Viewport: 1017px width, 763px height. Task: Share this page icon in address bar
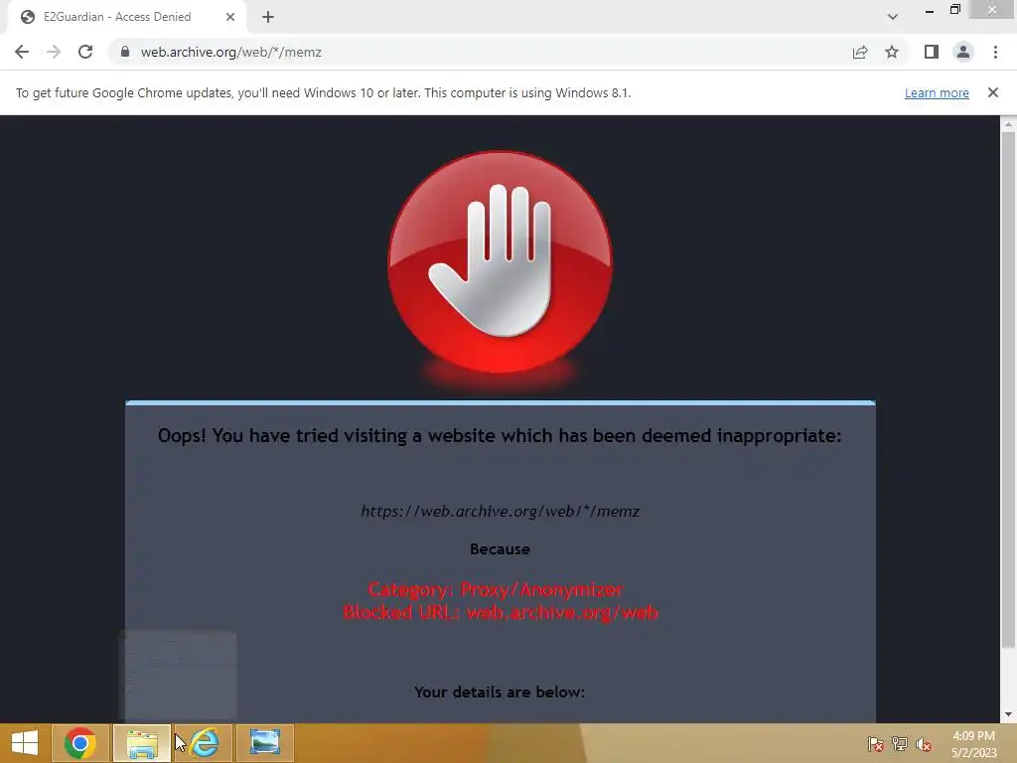pyautogui.click(x=860, y=52)
